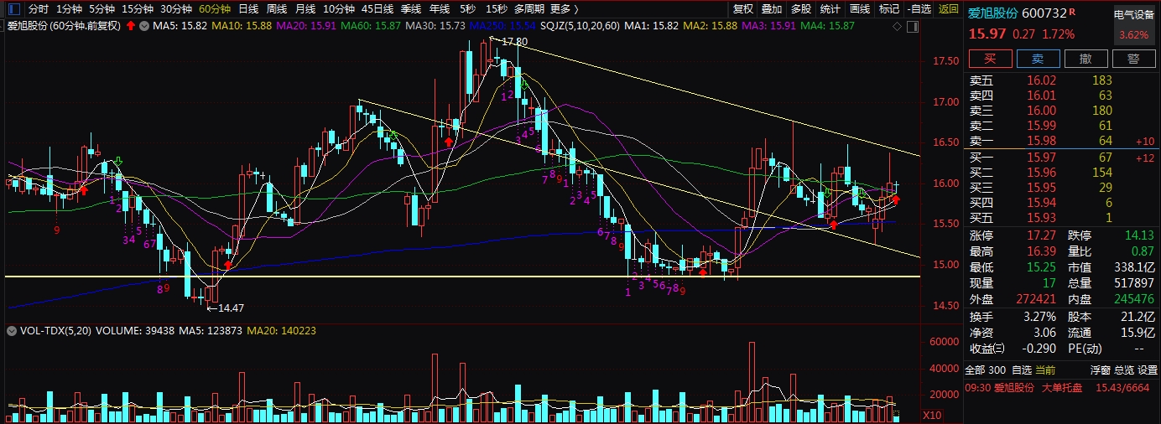Image resolution: width=1161 pixels, height=424 pixels.
Task: Open the 多周期 view
Action: (529, 8)
